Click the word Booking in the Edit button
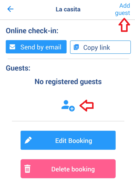 tap(80, 141)
